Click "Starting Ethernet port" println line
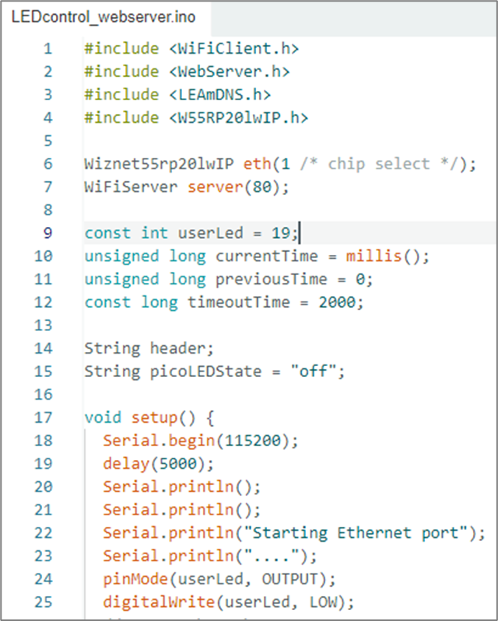This screenshot has width=498, height=621. [294, 532]
